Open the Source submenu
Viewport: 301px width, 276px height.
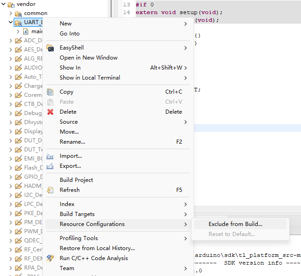tap(118, 122)
